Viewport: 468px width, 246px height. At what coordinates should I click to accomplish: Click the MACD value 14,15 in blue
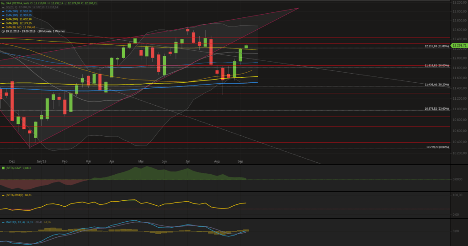[x=30, y=222]
